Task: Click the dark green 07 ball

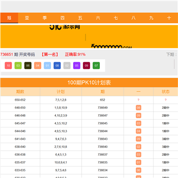Action: 96,65
